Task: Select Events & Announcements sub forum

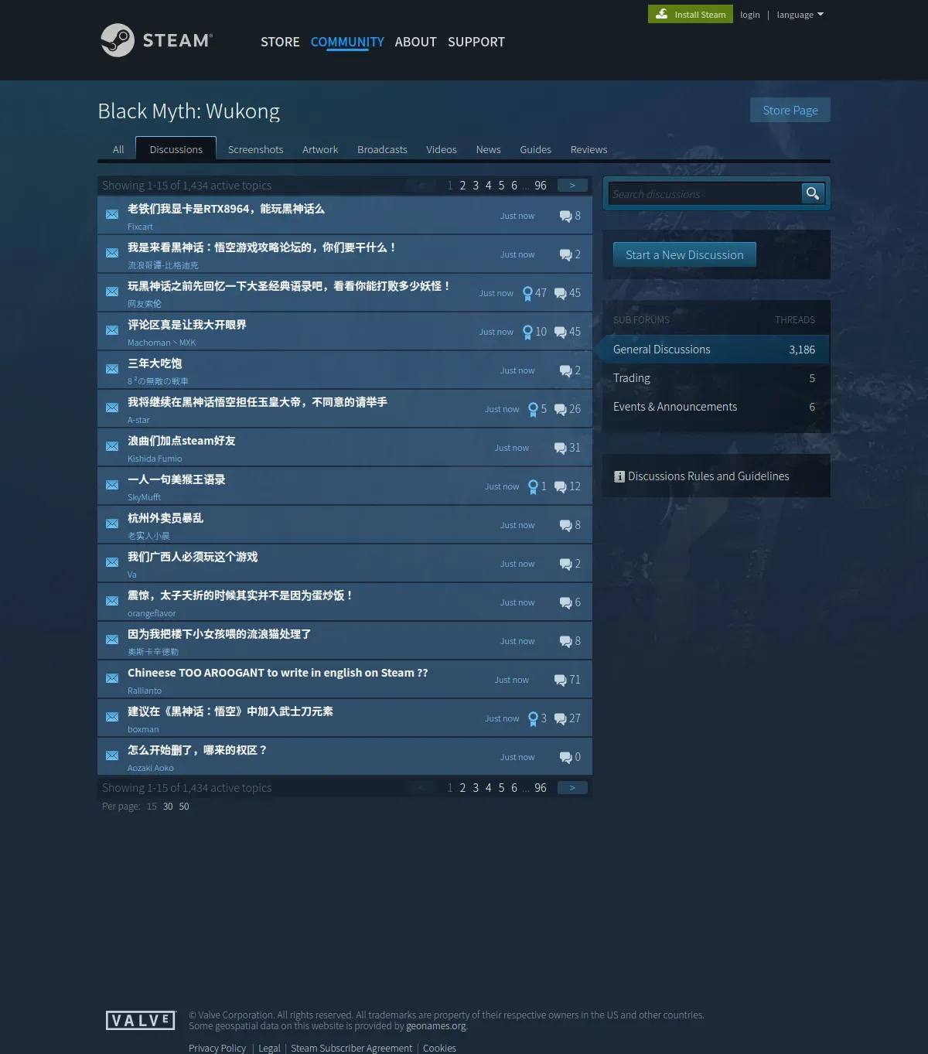Action: tap(716, 407)
